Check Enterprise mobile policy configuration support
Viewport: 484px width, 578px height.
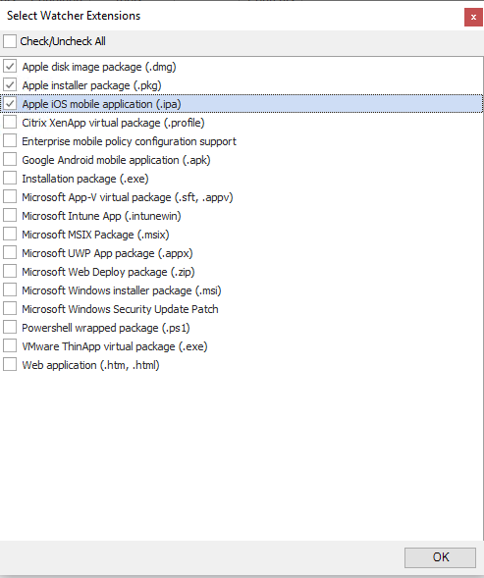pyautogui.click(x=10, y=141)
